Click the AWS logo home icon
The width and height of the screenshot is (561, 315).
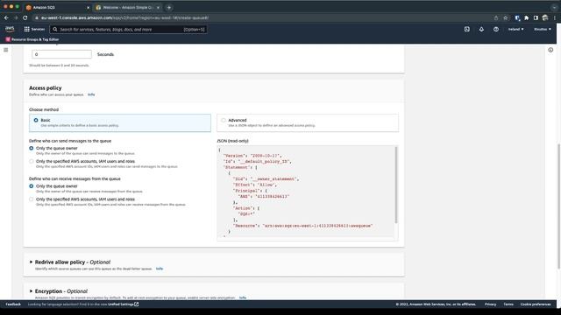click(10, 29)
